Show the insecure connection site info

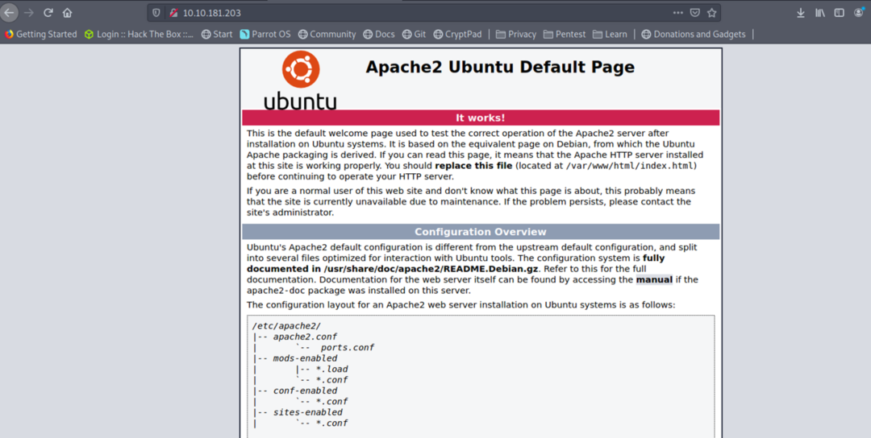pos(173,12)
